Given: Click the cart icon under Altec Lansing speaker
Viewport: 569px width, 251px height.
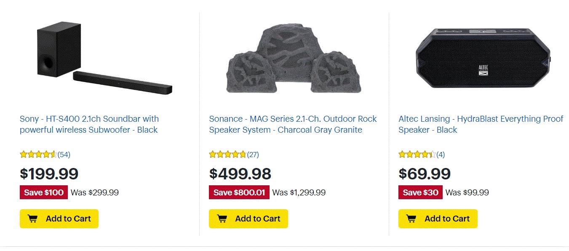Looking at the screenshot, I should pyautogui.click(x=411, y=219).
